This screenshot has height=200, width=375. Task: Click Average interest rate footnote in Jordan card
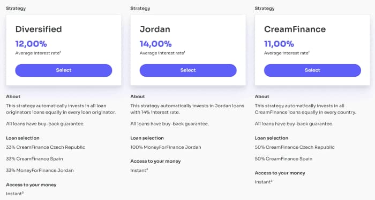(162, 53)
